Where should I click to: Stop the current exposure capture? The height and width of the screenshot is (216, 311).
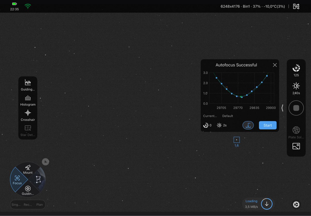(296, 108)
